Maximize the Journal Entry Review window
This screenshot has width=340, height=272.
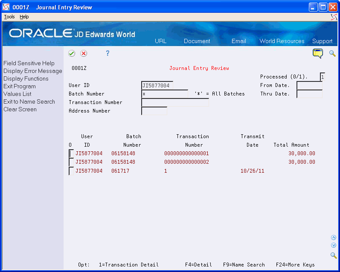(x=323, y=7)
